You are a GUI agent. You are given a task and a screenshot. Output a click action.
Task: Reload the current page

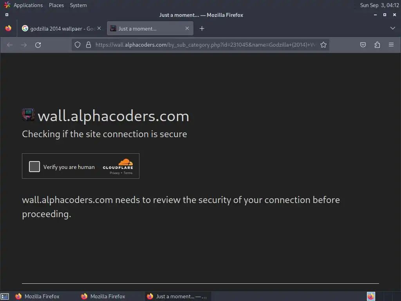(38, 45)
